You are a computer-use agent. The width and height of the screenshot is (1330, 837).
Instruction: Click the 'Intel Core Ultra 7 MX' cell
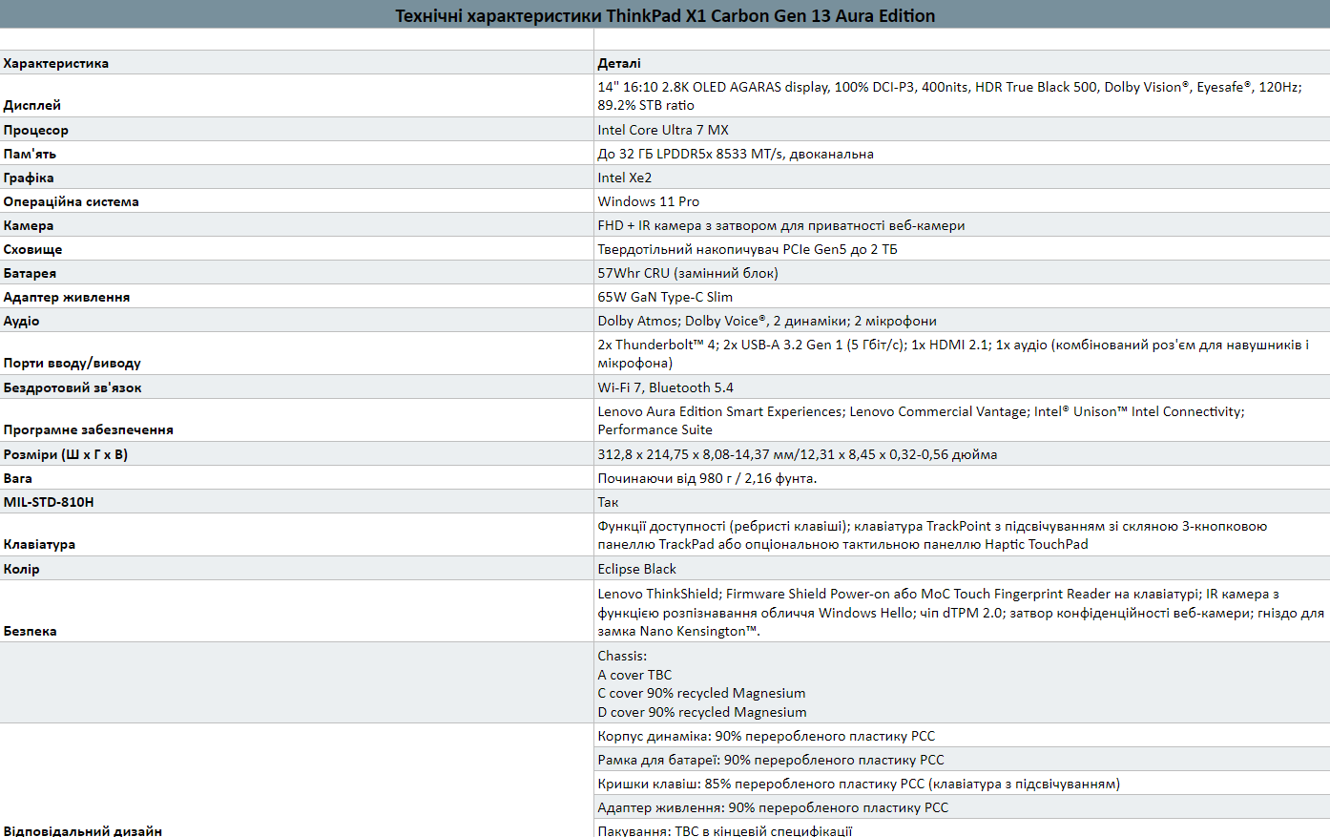[x=962, y=130]
